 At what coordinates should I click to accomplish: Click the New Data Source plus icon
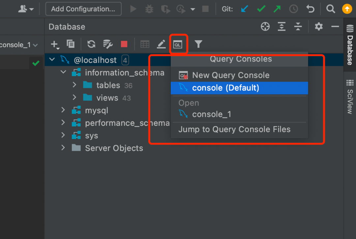54,44
